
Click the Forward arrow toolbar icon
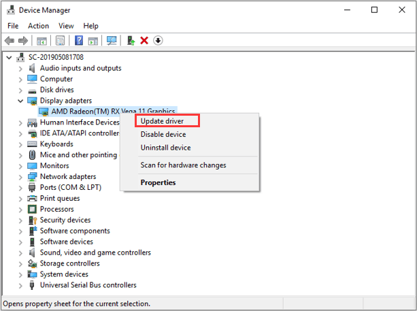(23, 41)
